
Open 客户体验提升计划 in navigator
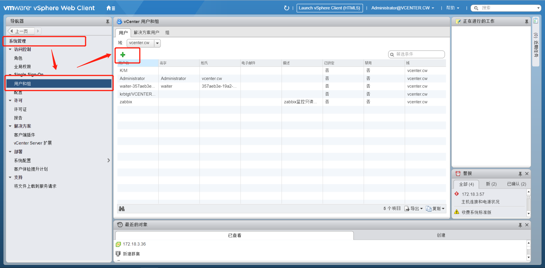31,169
